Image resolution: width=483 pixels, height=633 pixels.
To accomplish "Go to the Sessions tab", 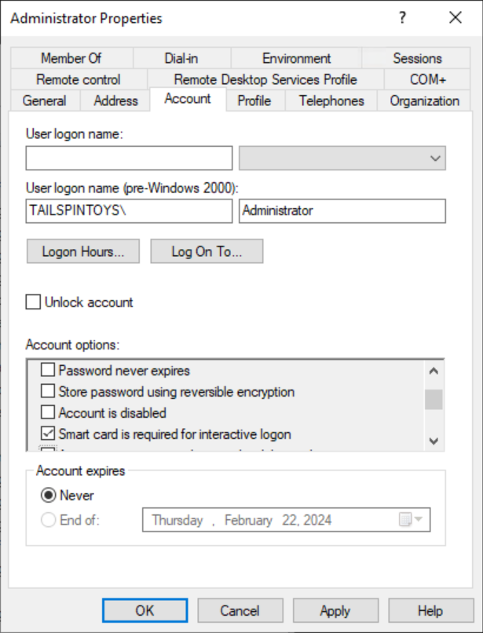I will [417, 58].
